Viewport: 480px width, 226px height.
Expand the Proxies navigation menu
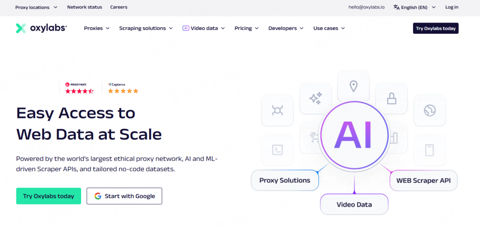97,28
